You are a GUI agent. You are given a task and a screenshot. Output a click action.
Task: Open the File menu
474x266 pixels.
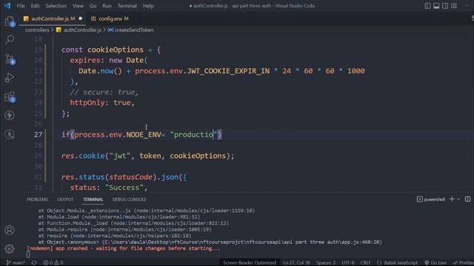21,6
